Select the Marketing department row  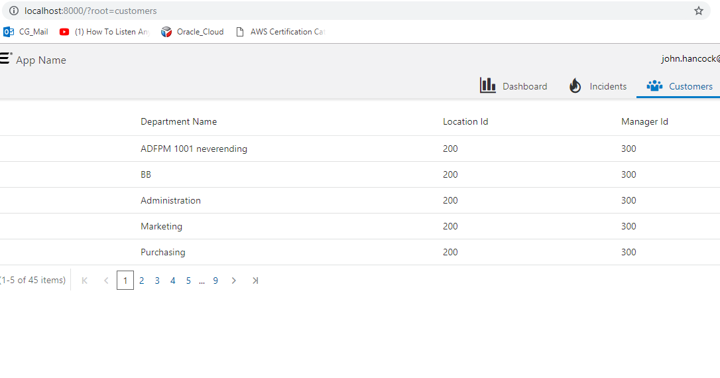point(360,226)
